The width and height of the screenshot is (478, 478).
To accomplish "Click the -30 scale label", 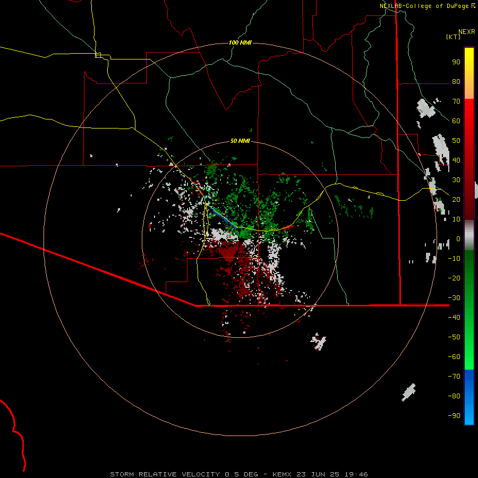I will [x=454, y=298].
